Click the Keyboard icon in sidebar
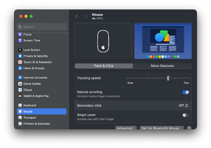 pos(20,105)
